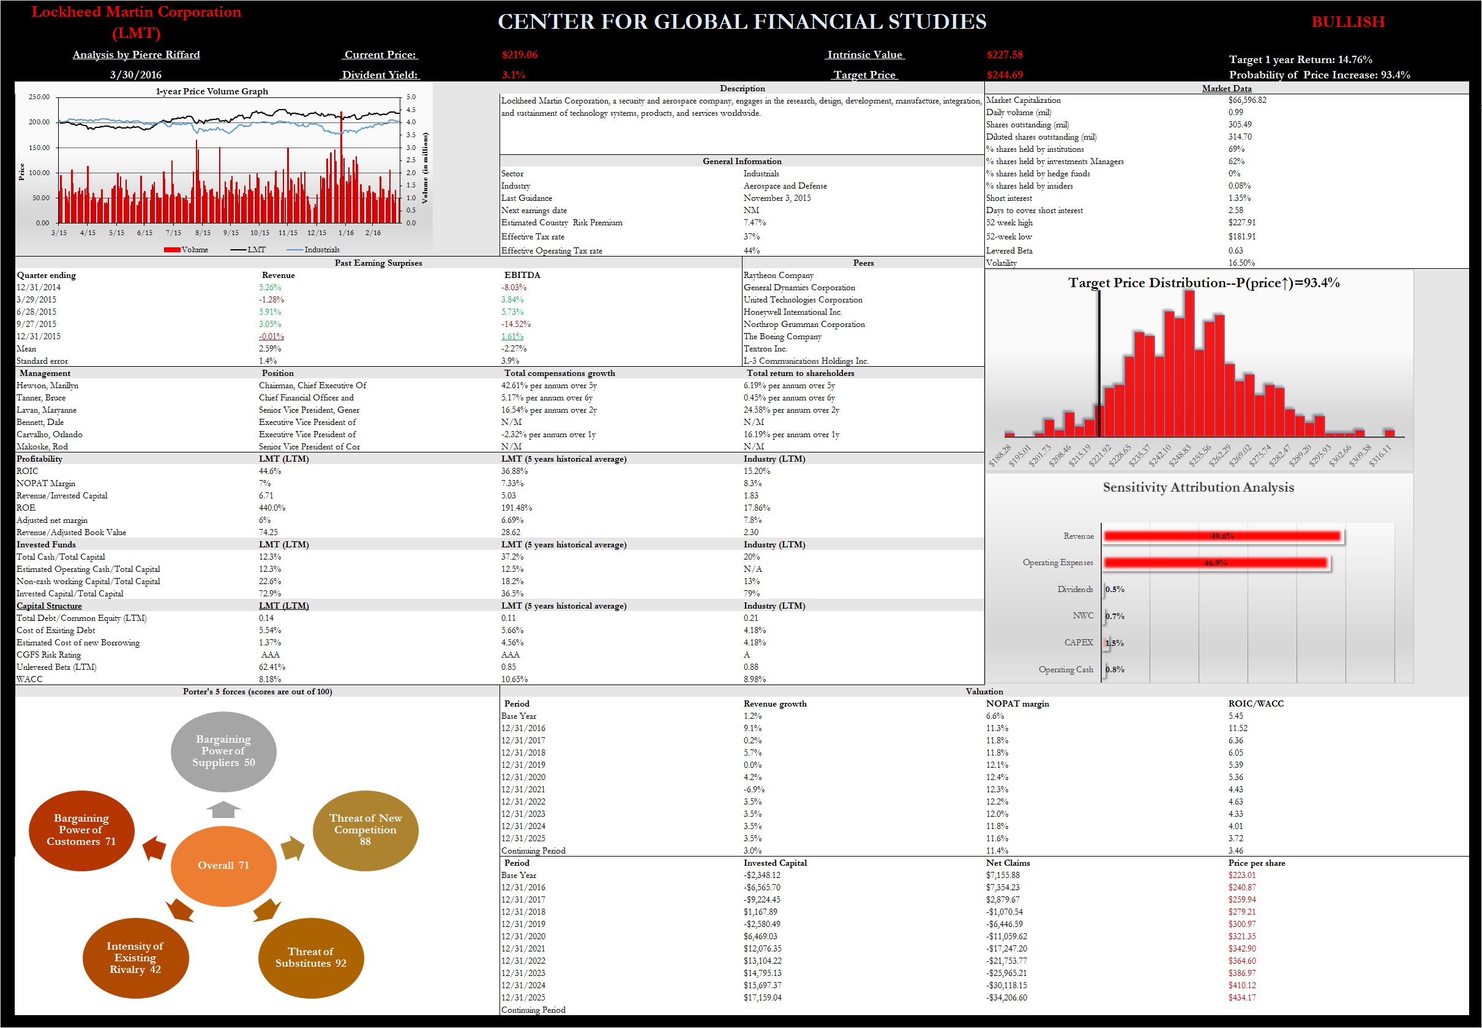
Task: Click the red Volume legend swatch
Action: 172,250
